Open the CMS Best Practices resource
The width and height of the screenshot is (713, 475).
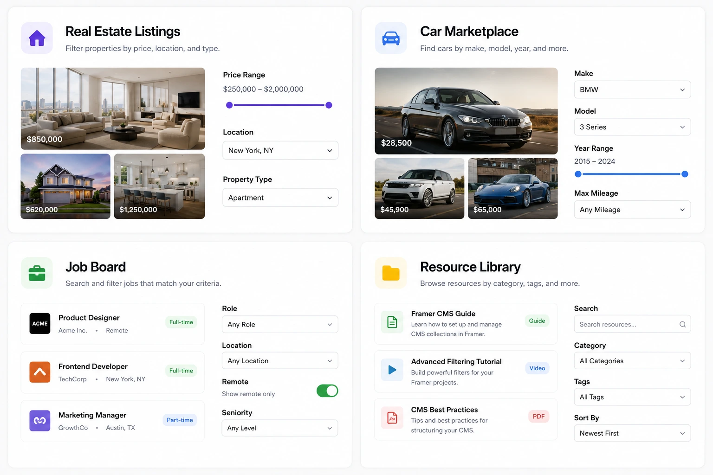pos(466,419)
